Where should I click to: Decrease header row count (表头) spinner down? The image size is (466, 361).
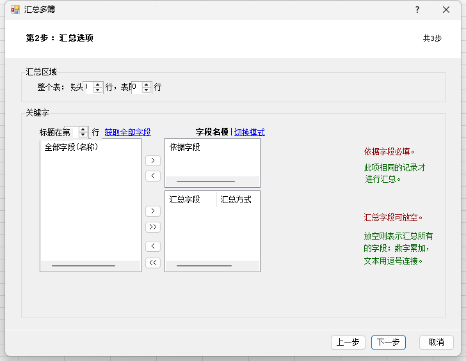pos(97,90)
